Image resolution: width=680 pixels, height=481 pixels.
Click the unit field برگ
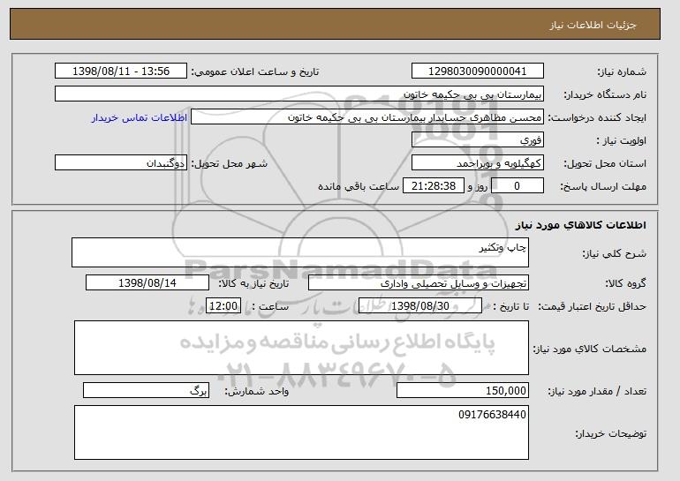pyautogui.click(x=146, y=390)
